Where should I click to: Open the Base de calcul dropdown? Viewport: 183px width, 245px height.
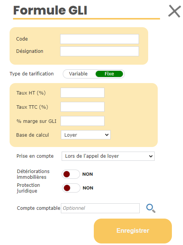click(x=86, y=135)
